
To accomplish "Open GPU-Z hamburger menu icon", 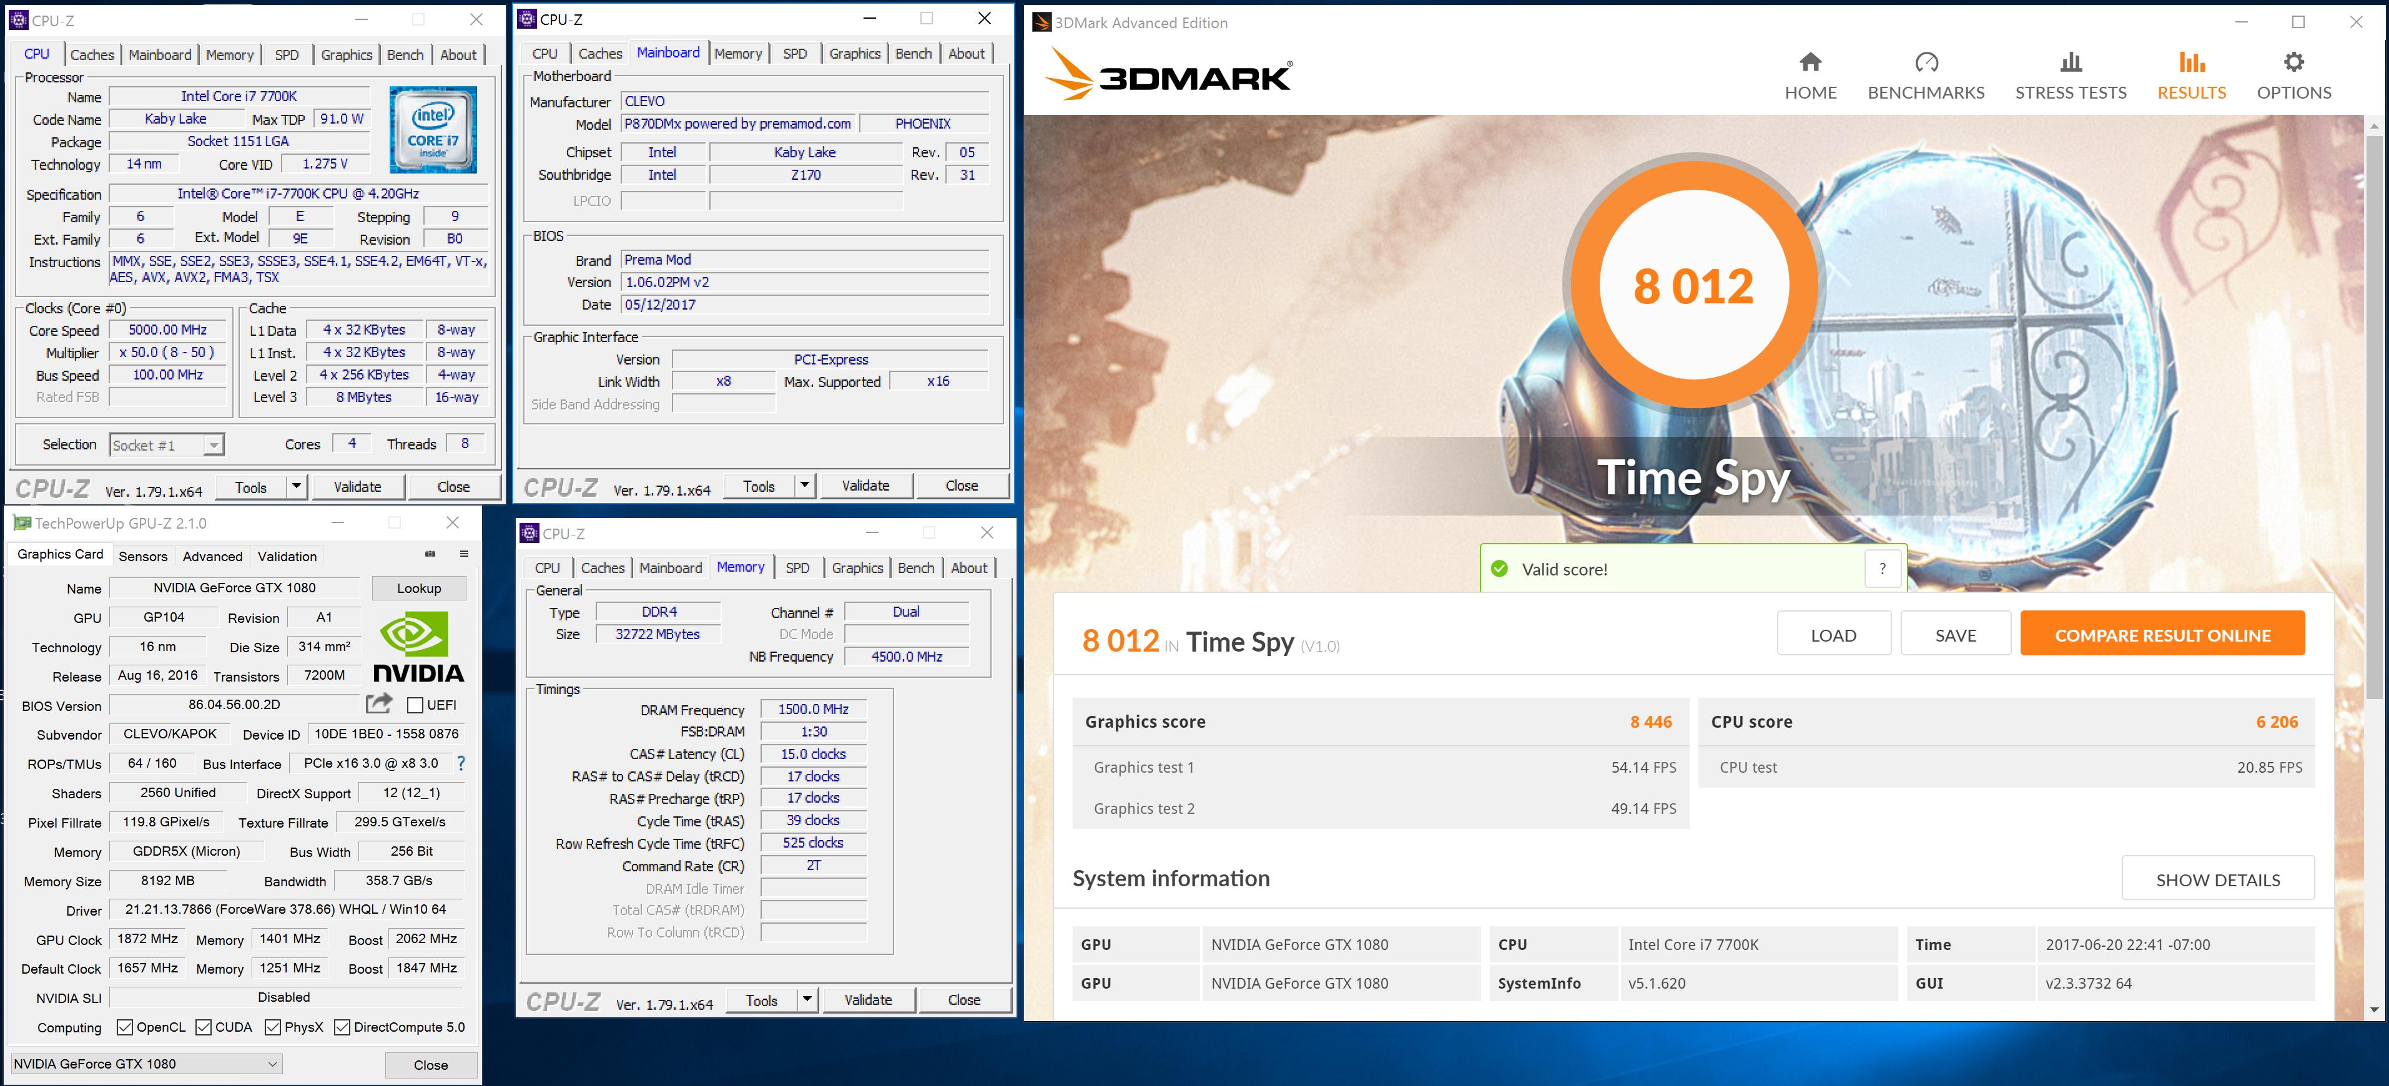I will click(464, 554).
